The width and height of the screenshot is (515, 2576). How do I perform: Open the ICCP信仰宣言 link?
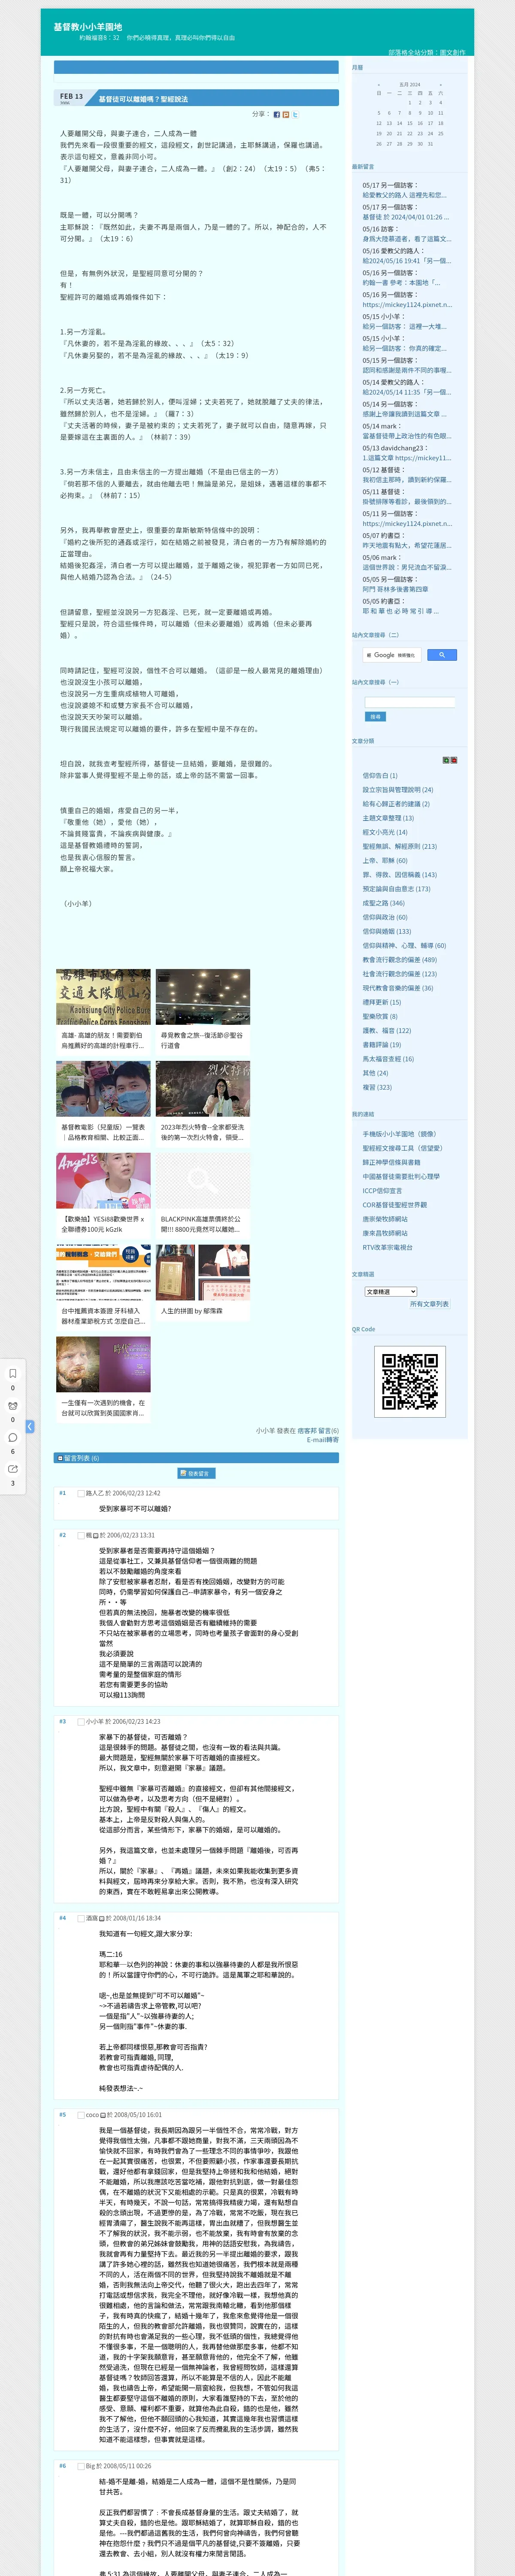382,1191
